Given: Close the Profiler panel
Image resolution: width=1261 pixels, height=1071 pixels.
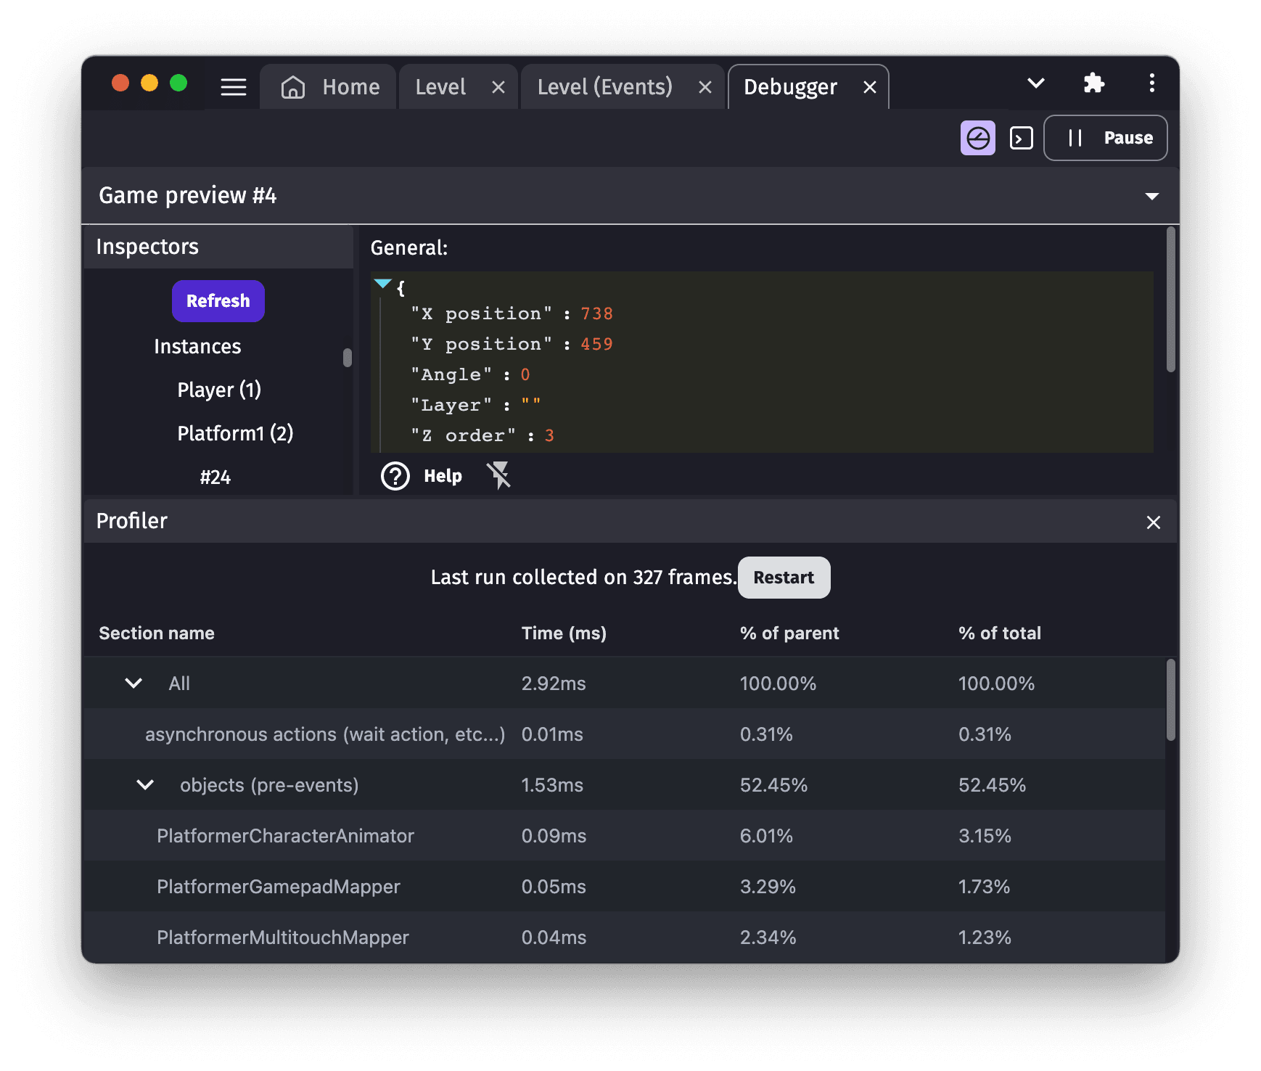Looking at the screenshot, I should click(x=1153, y=522).
